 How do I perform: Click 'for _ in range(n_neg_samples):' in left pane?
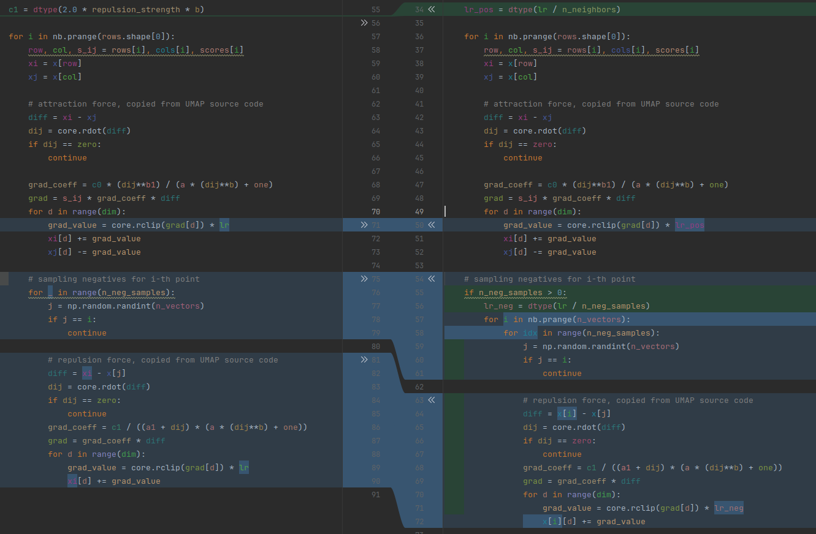click(x=102, y=292)
